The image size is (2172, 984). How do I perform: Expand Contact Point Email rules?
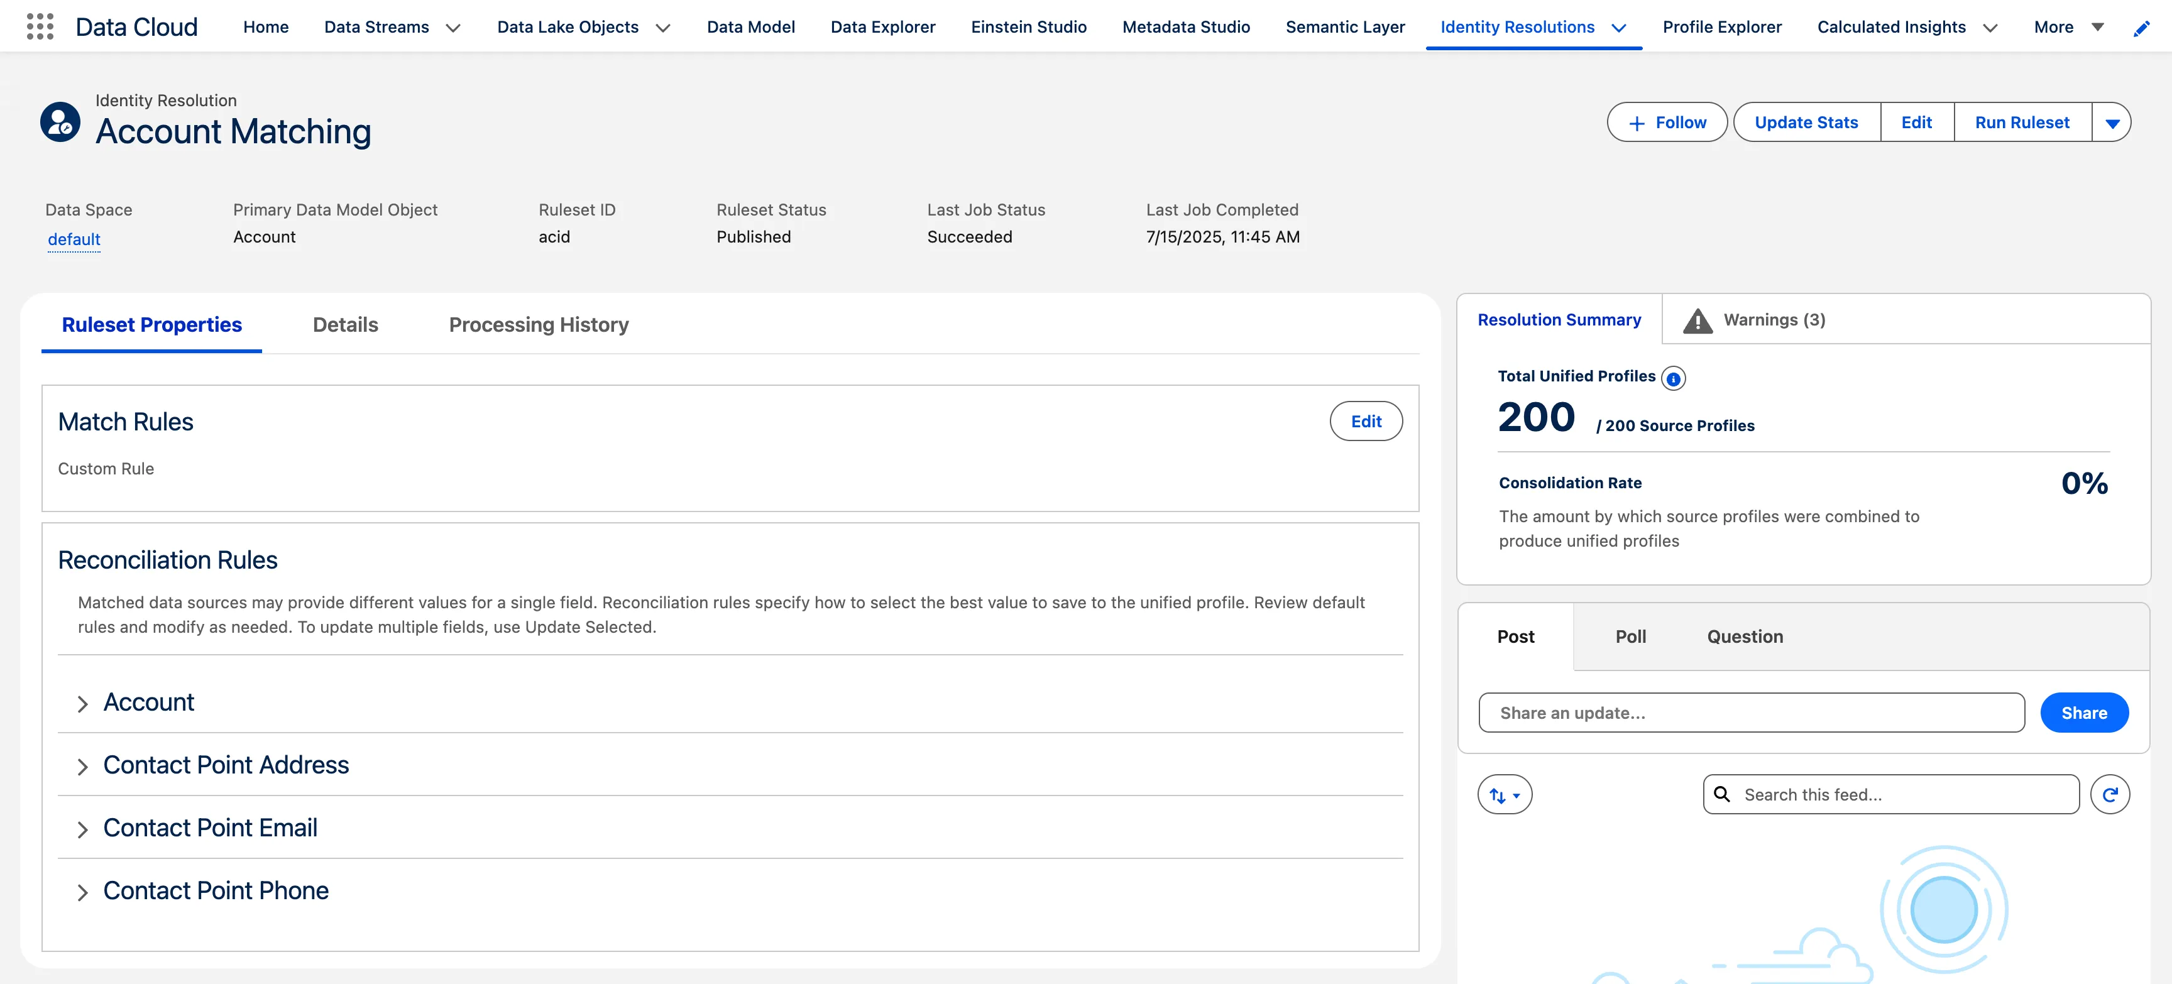(x=82, y=829)
